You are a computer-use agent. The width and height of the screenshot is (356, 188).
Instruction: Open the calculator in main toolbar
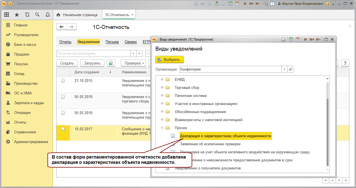click(231, 4)
